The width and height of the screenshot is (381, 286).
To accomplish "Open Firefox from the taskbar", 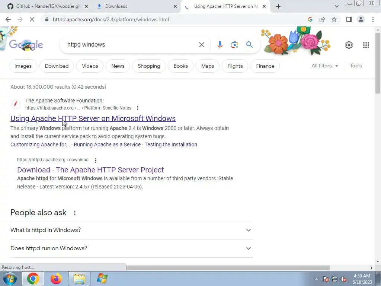I will coord(56,279).
